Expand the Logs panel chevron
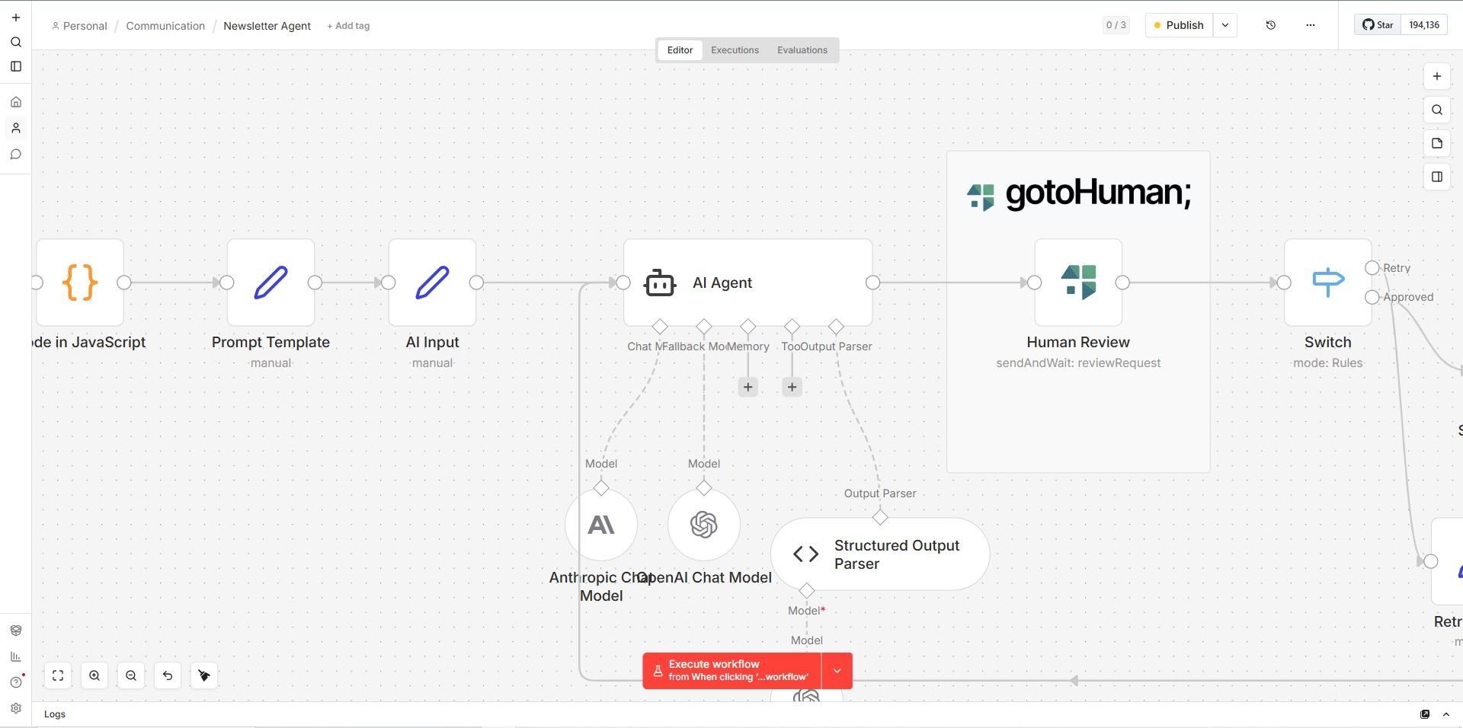Image resolution: width=1463 pixels, height=728 pixels. coord(1446,714)
